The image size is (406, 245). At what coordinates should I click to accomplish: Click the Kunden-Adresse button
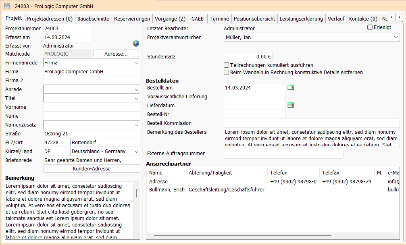(x=92, y=169)
